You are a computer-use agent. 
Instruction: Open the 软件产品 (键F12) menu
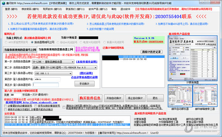pos(98,9)
